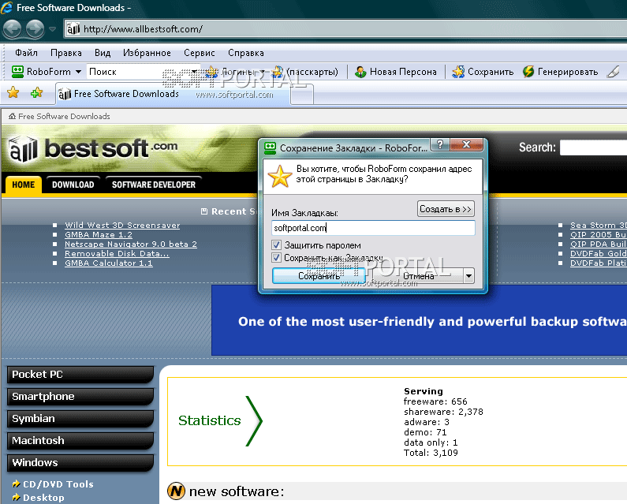Open the QIP PDA Build link
Viewport: 627px width, 504px height.
pyautogui.click(x=598, y=244)
